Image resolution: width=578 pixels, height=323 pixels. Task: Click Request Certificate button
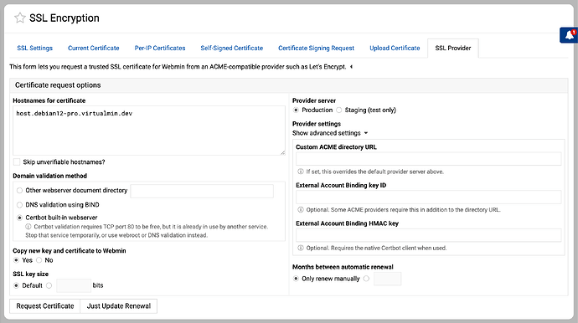[45, 306]
